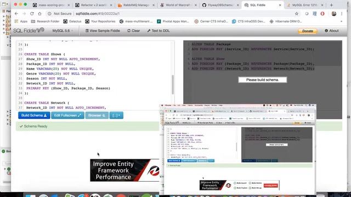Open the Galactus bookmark
Viewport: 351px width, 197px height.
click(x=72, y=21)
